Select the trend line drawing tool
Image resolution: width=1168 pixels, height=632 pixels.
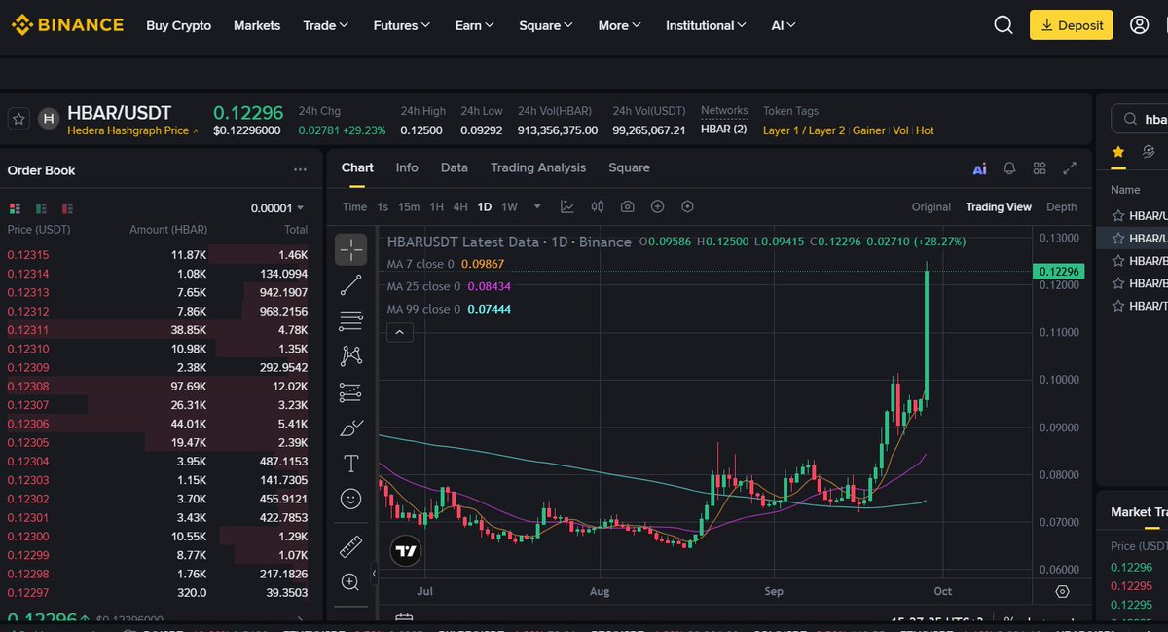click(x=351, y=285)
